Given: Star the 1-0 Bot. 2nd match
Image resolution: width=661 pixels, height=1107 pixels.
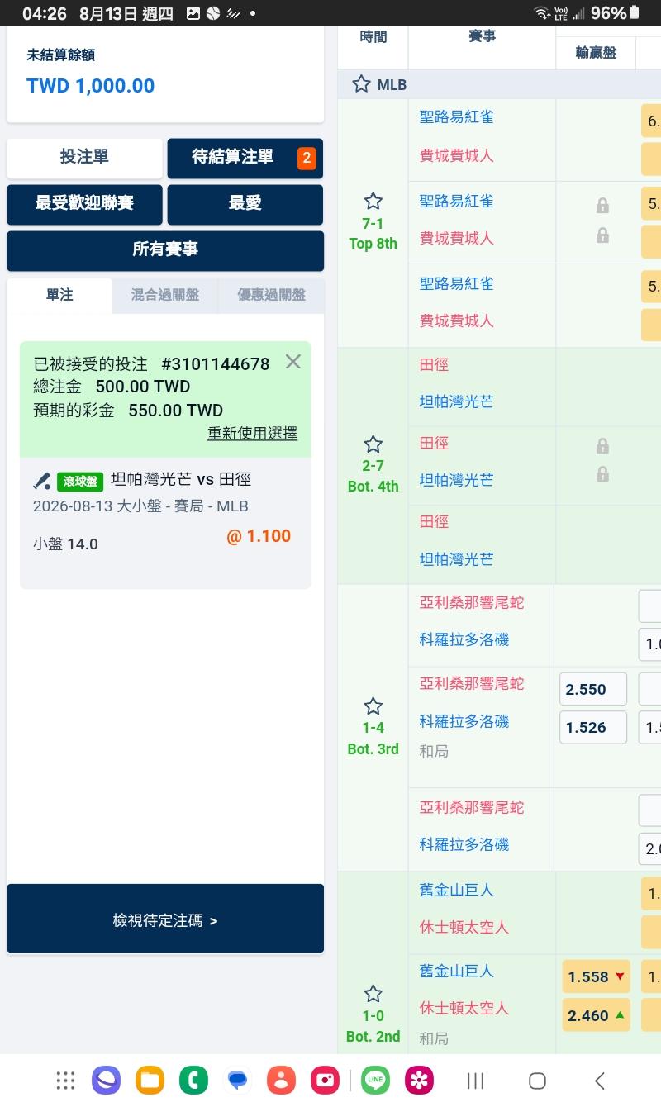Looking at the screenshot, I should coord(373,994).
